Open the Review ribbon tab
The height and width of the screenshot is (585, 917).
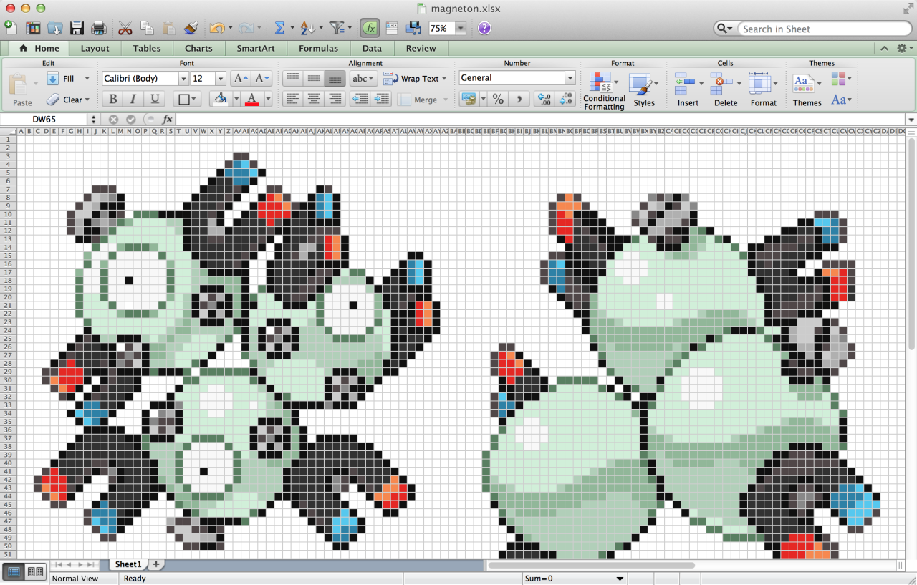(421, 48)
